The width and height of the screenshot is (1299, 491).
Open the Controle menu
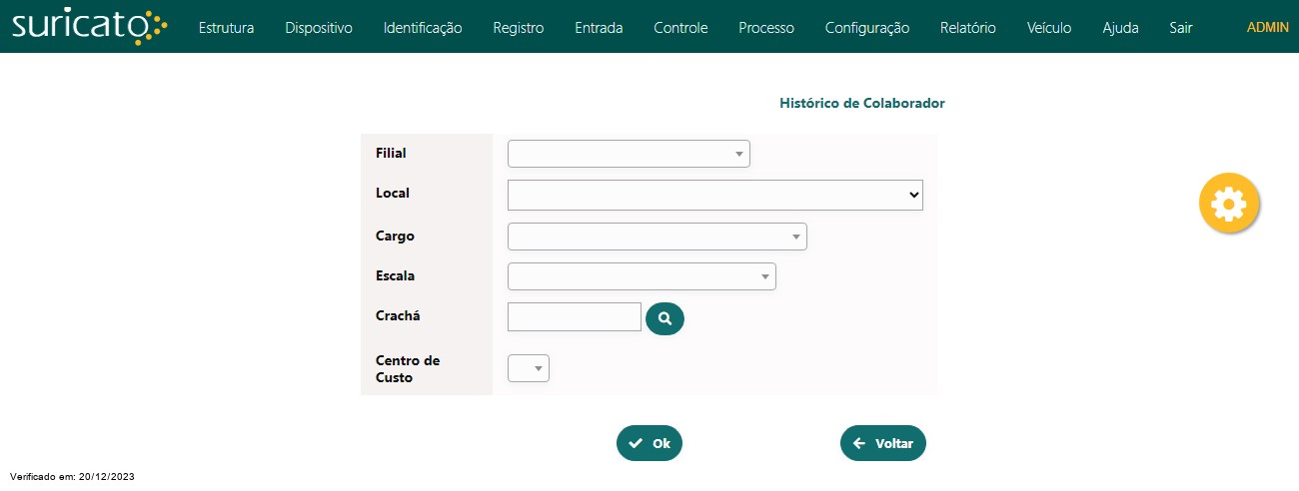(x=680, y=28)
